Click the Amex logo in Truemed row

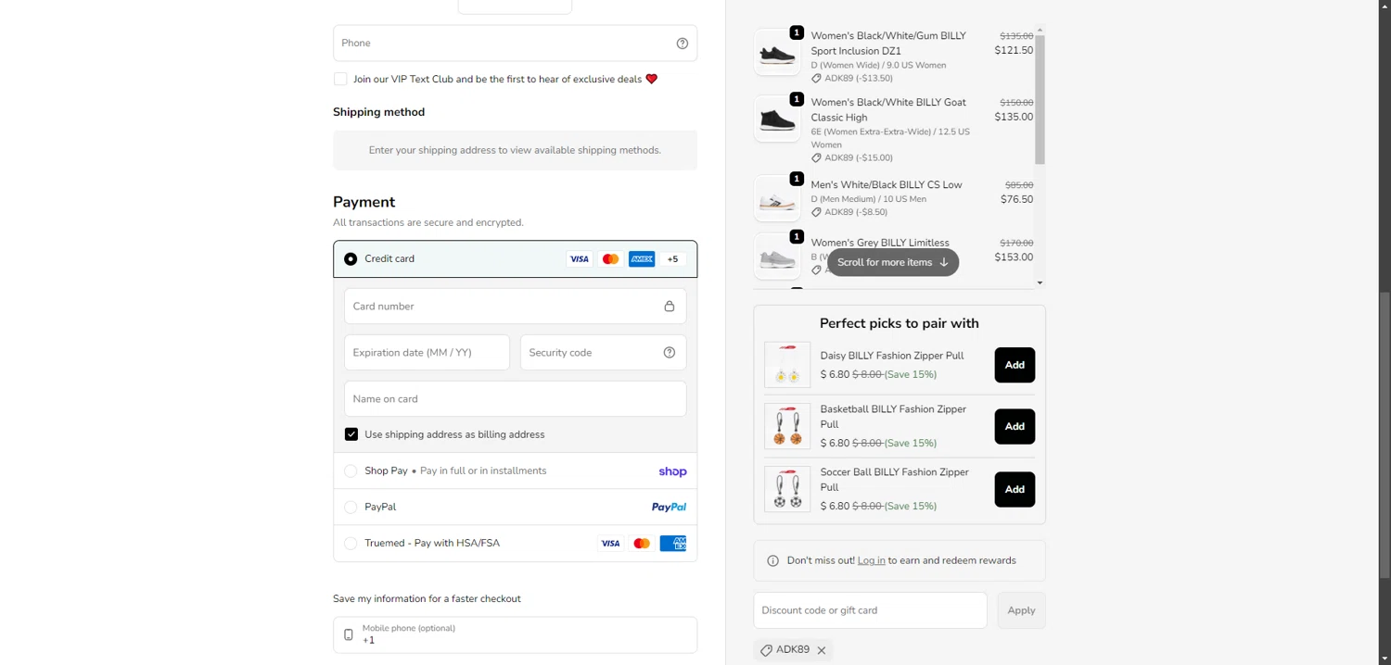(x=673, y=544)
